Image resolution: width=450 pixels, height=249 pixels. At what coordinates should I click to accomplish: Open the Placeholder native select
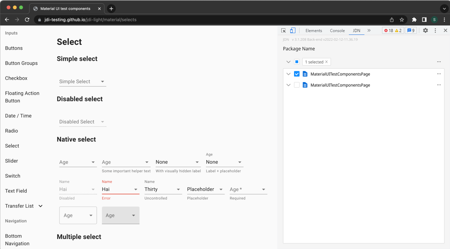pyautogui.click(x=206, y=189)
